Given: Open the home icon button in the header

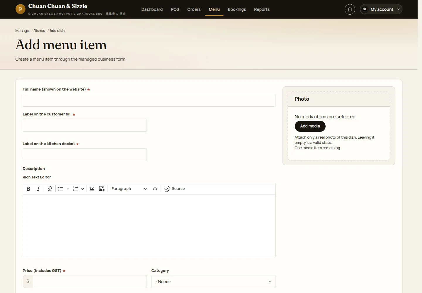Looking at the screenshot, I should (350, 9).
